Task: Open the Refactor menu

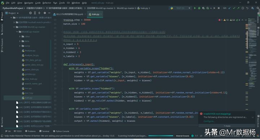Action: click(47, 3)
